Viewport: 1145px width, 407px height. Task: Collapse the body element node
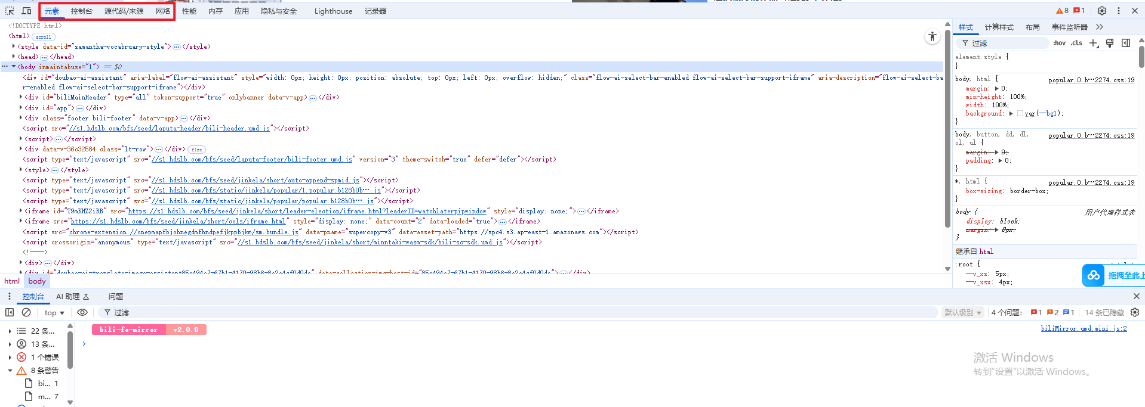tap(14, 67)
